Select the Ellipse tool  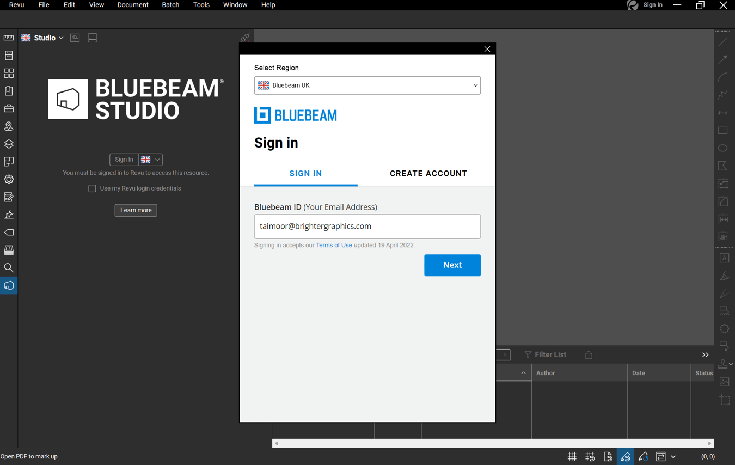(722, 148)
